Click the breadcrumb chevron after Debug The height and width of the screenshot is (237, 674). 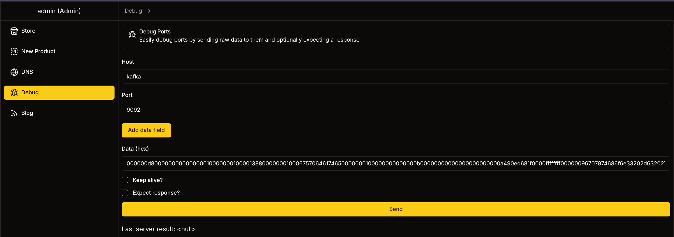149,11
